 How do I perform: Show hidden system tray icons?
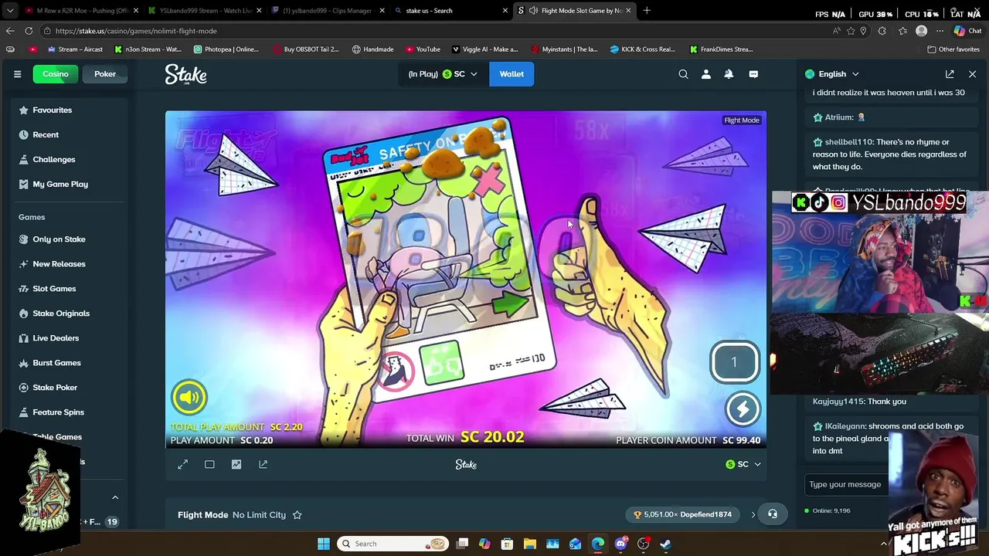[x=883, y=544]
